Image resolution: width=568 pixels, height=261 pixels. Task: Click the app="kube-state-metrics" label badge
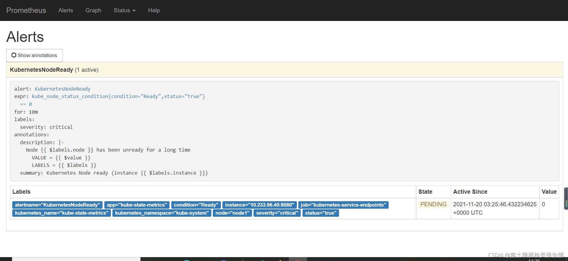[x=137, y=205]
